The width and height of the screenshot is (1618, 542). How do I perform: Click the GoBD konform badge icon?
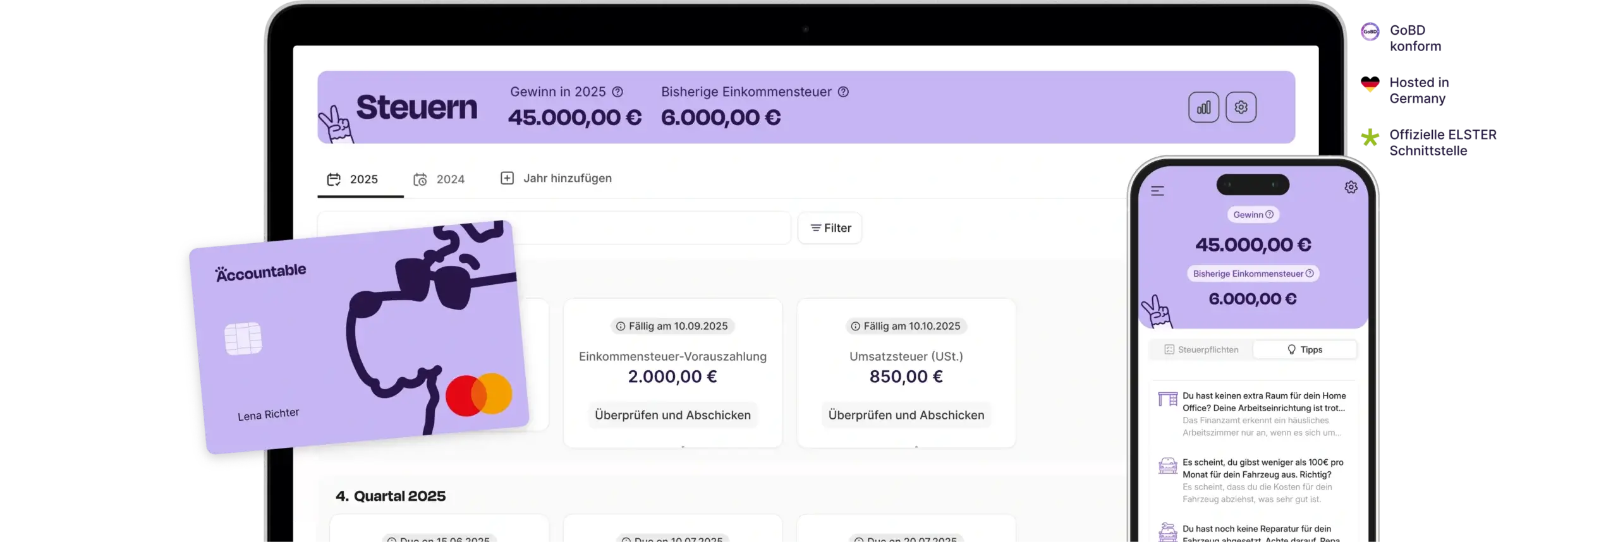pyautogui.click(x=1370, y=32)
